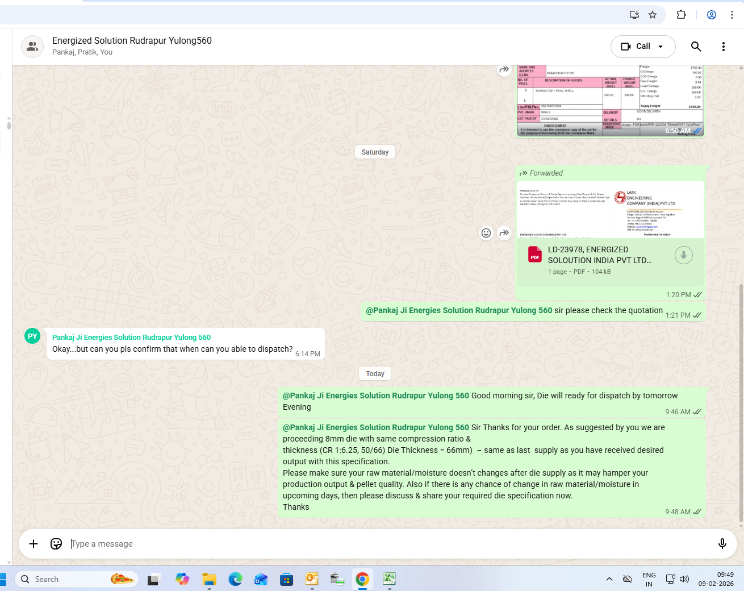
Task: Show hidden system tray icons
Action: coord(609,579)
